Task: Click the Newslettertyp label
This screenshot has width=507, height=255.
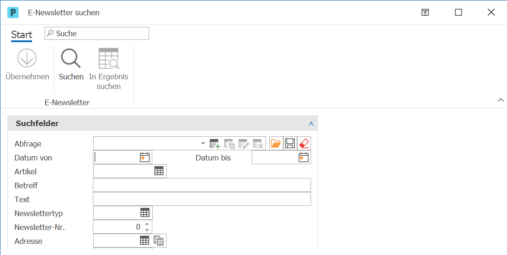Action: (x=39, y=213)
